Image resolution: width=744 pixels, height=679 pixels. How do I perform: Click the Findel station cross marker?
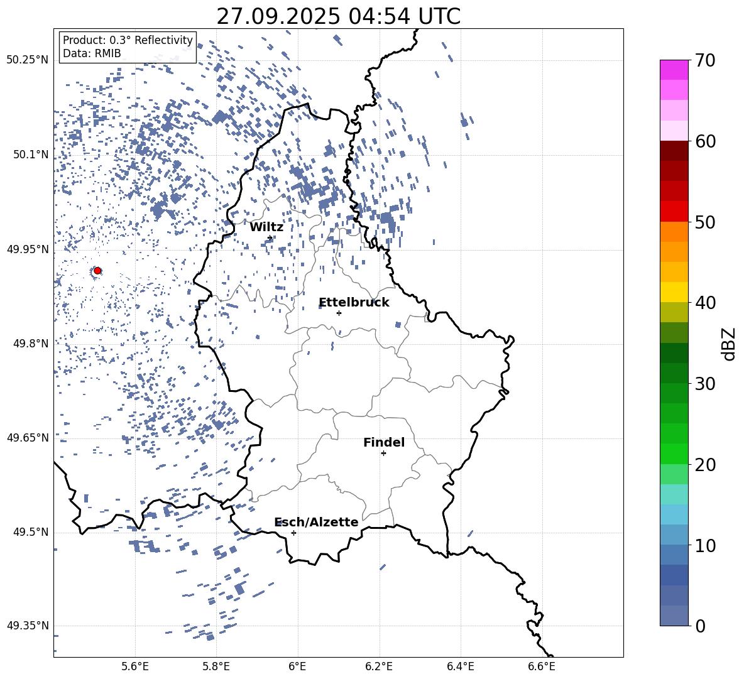[383, 454]
